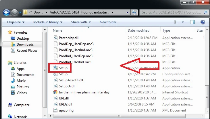Click the file list scroll up arrow
Viewport: 210px width, 119px height.
[207, 29]
